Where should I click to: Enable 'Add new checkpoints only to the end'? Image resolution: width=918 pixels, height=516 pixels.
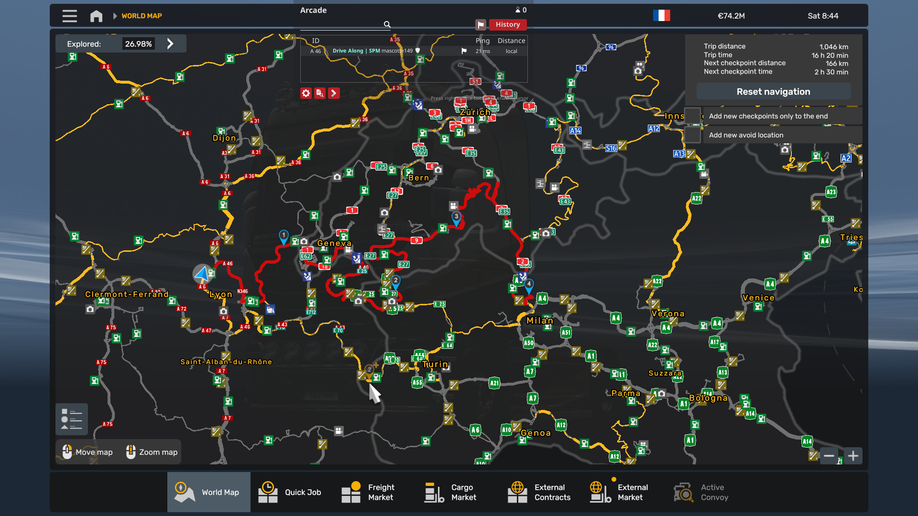click(692, 116)
